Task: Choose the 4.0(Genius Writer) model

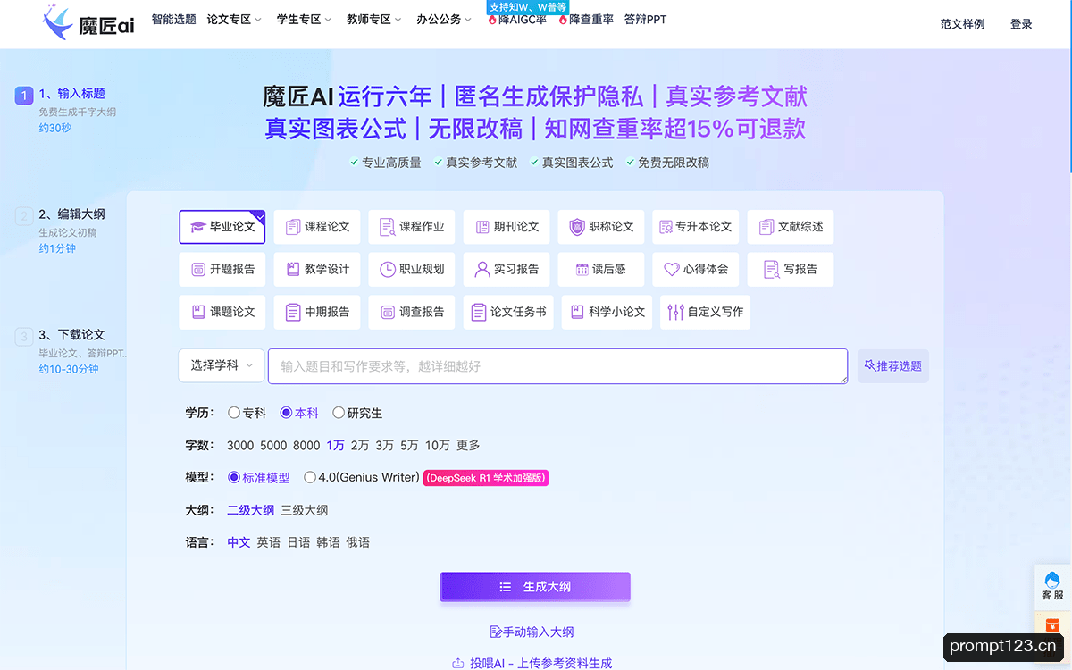Action: (x=362, y=478)
